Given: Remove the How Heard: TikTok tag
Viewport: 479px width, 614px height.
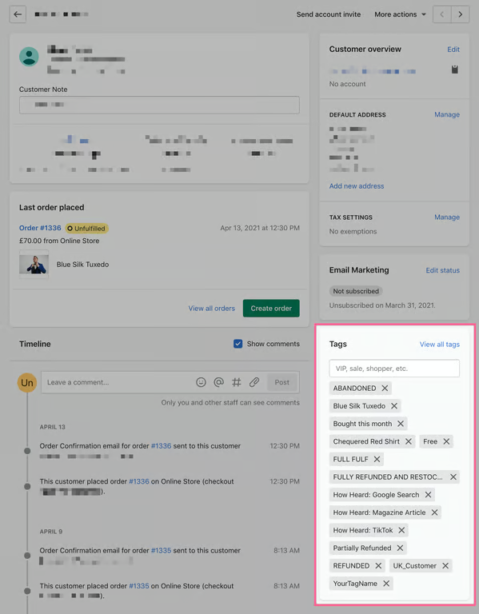Looking at the screenshot, I should click(x=401, y=530).
